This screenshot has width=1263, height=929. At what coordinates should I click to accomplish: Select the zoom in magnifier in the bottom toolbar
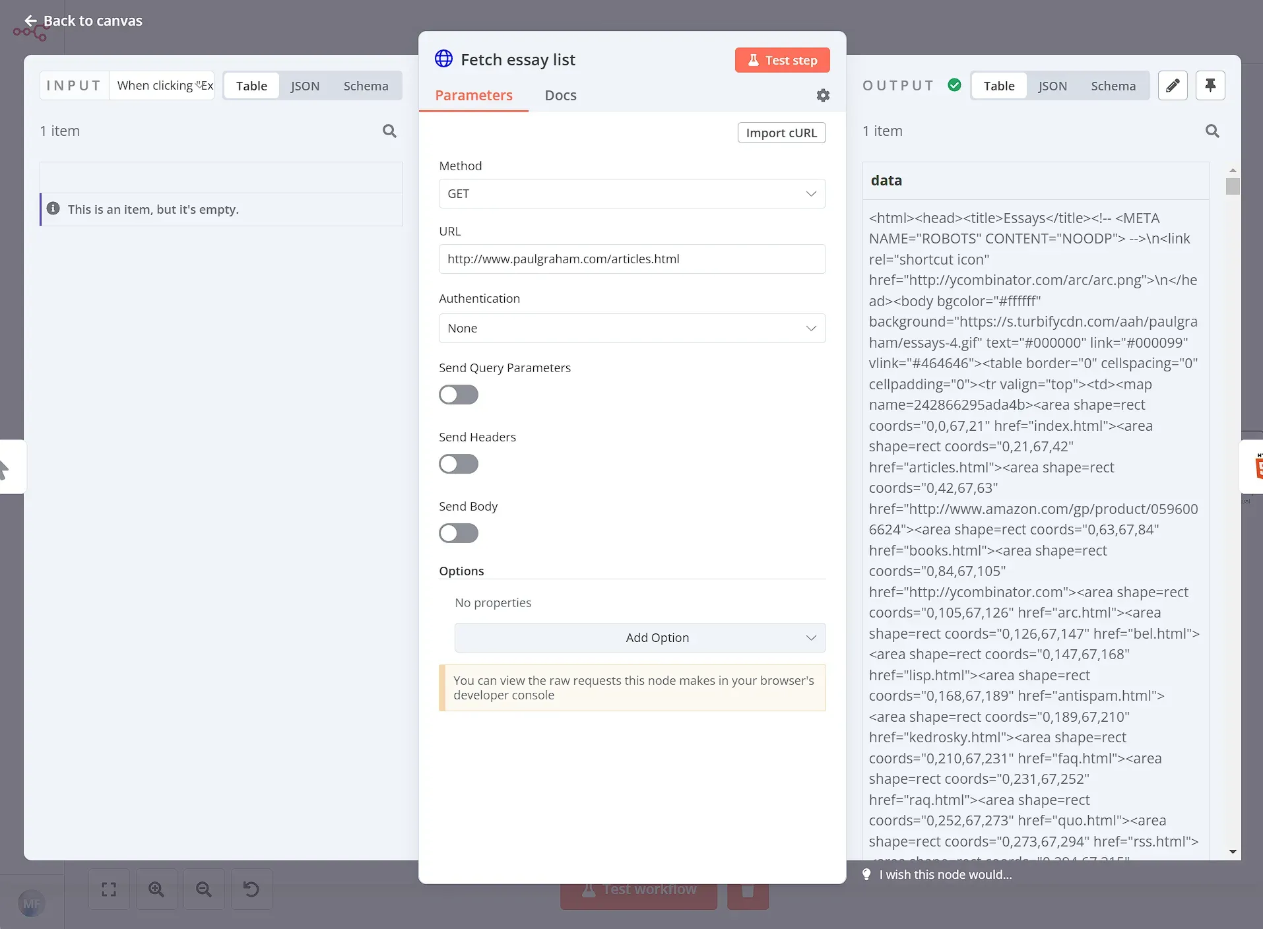click(x=156, y=889)
